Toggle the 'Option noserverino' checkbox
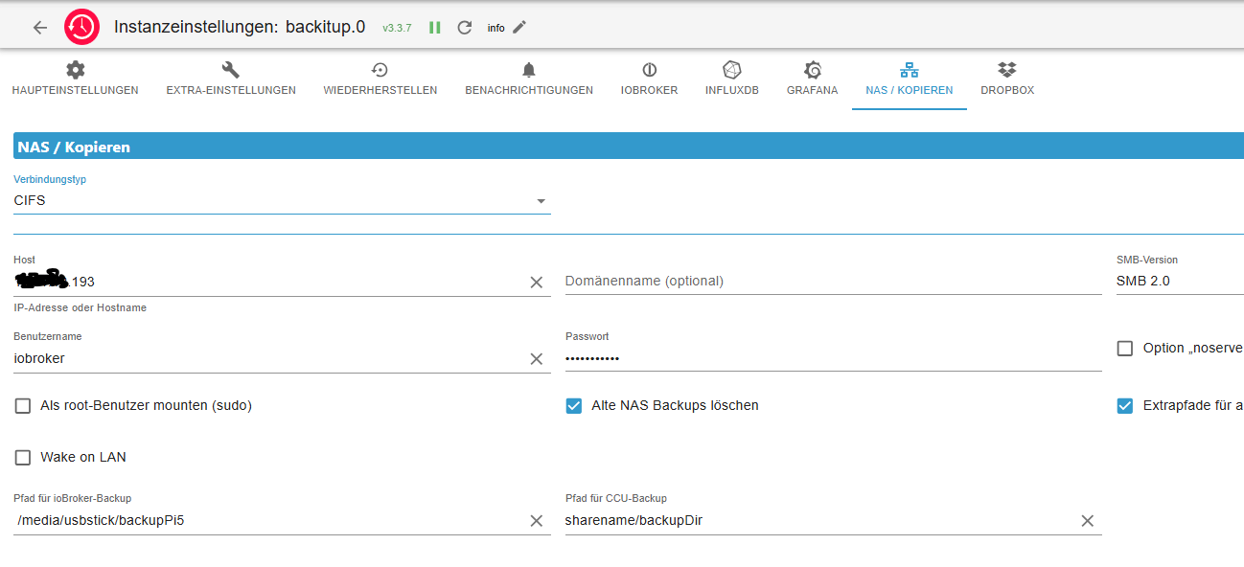This screenshot has width=1244, height=567. [1125, 349]
